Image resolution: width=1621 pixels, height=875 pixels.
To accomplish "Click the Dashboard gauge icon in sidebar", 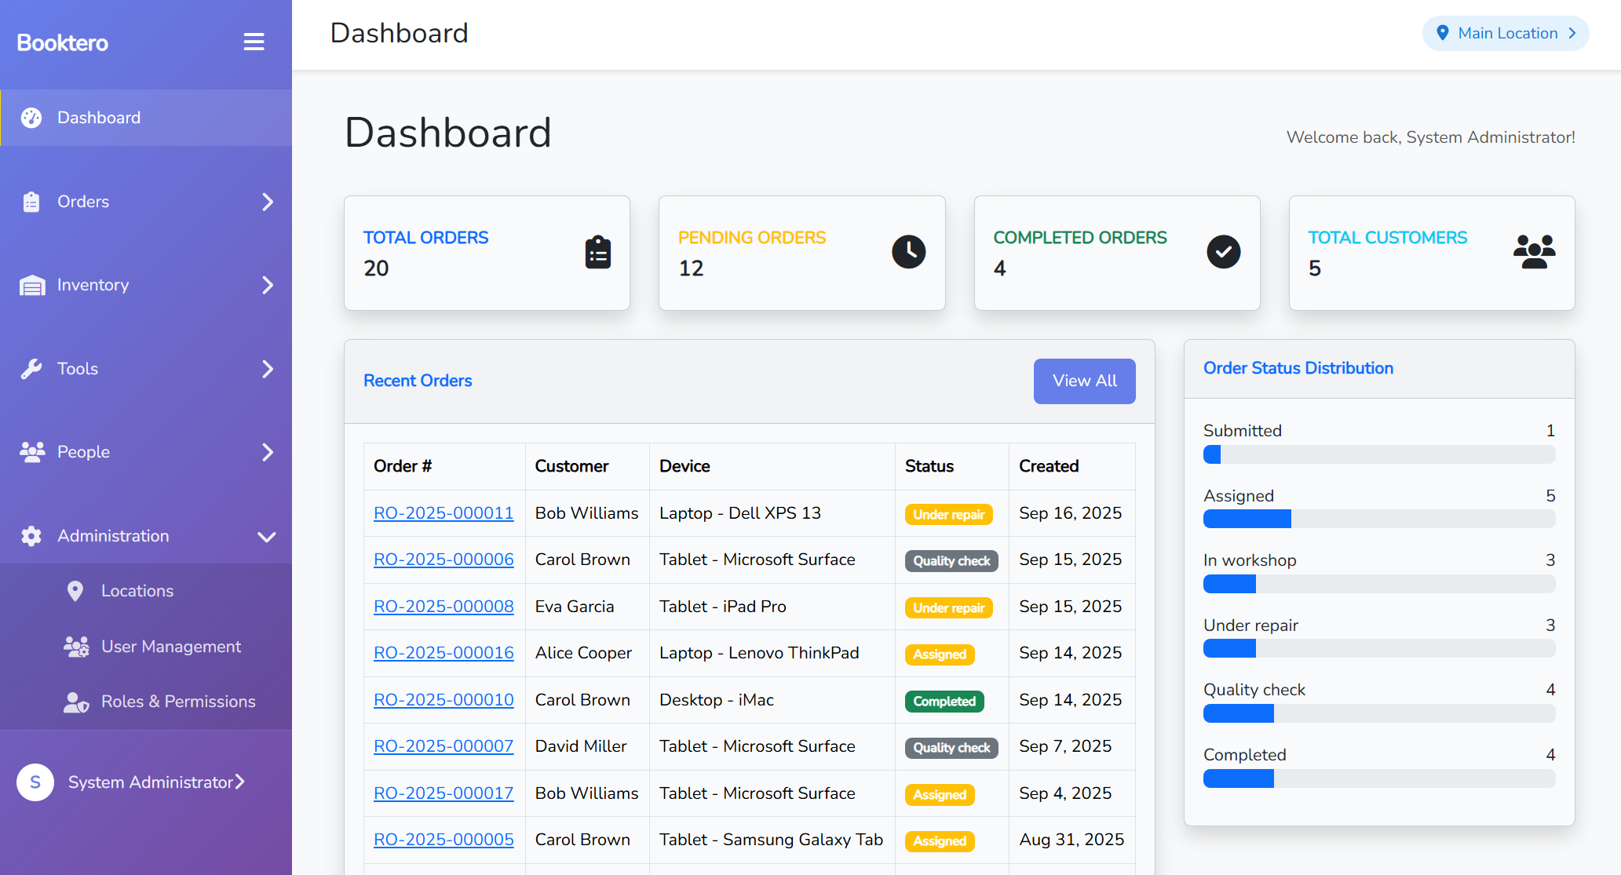I will 31,118.
